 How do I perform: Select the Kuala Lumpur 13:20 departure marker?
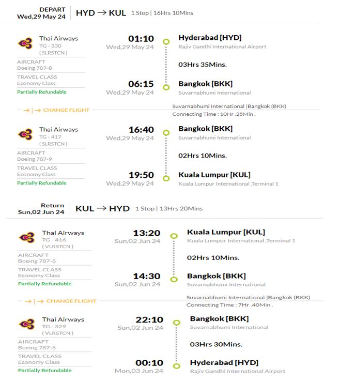click(x=174, y=236)
